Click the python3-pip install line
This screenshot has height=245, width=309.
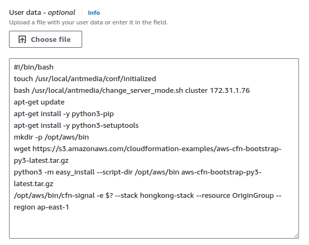tap(64, 114)
